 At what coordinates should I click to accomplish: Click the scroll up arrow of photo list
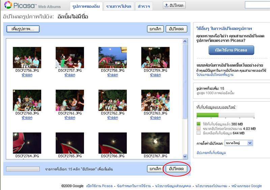coord(185,41)
